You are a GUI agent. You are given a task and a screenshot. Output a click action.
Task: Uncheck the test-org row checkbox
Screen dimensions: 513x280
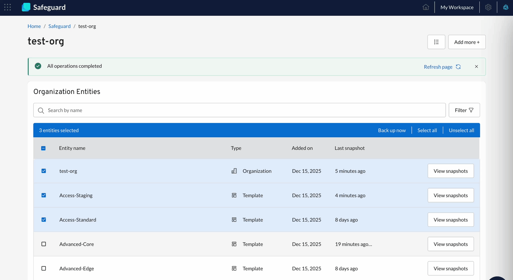(x=44, y=171)
